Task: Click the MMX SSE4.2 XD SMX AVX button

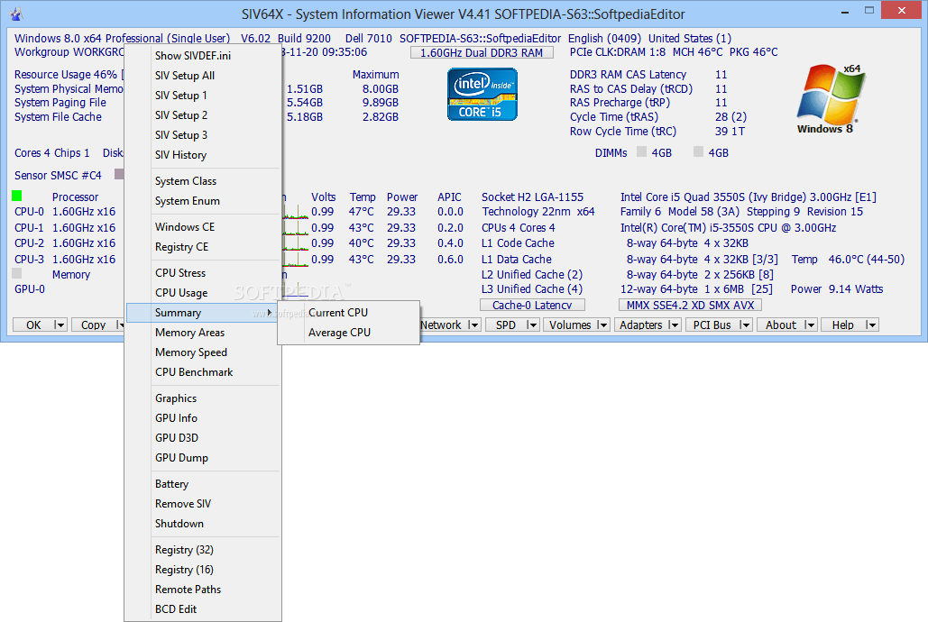Action: [x=691, y=305]
